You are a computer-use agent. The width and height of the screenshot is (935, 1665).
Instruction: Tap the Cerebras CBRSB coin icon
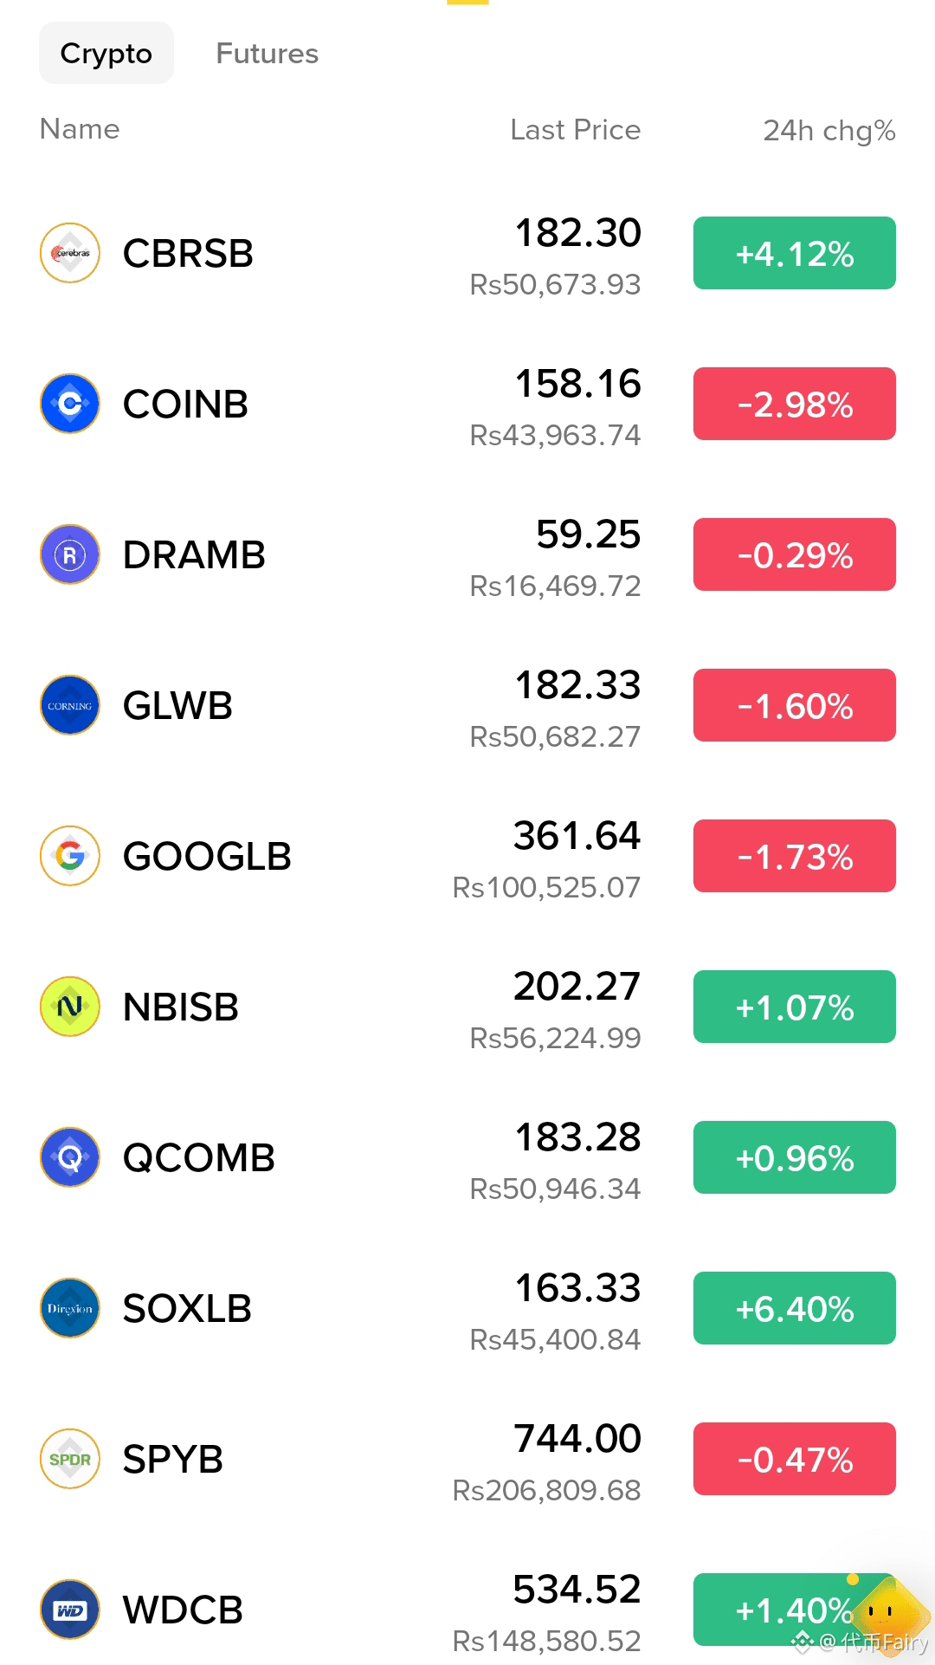(70, 253)
